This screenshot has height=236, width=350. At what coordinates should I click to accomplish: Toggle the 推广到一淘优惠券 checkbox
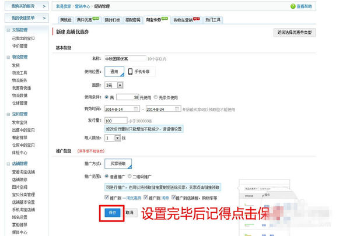(106, 198)
